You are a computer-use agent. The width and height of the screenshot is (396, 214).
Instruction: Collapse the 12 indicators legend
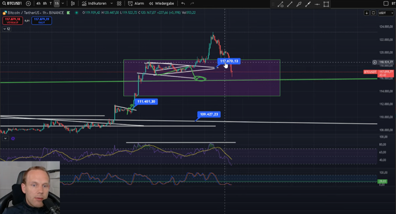[7, 29]
